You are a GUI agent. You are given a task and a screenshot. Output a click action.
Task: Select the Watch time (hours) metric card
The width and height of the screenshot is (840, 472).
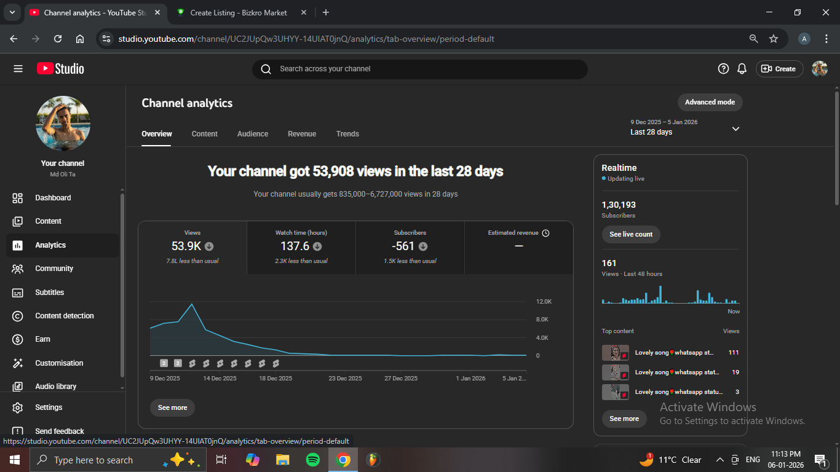pyautogui.click(x=301, y=247)
